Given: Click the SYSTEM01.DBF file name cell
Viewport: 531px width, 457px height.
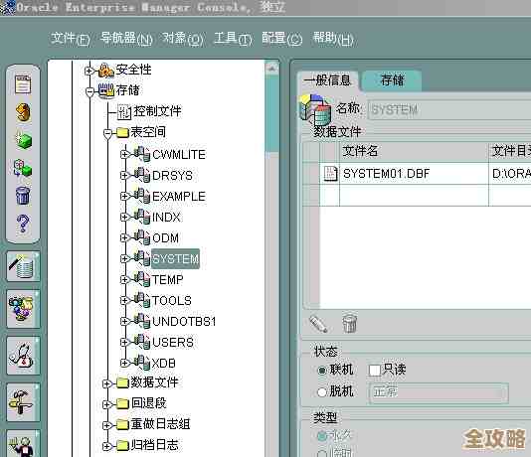Looking at the screenshot, I should pos(414,174).
